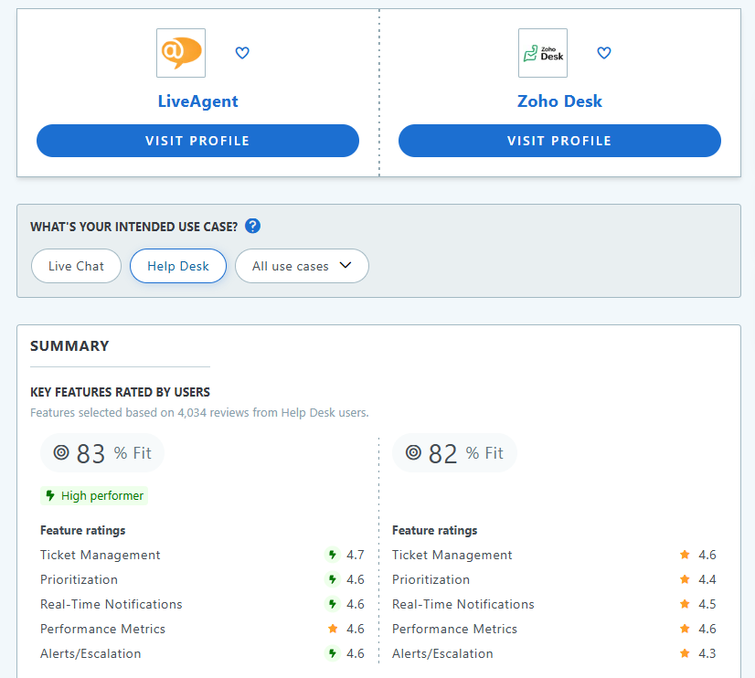Toggle the Help Desk use case filter
This screenshot has width=755, height=678.
177,265
